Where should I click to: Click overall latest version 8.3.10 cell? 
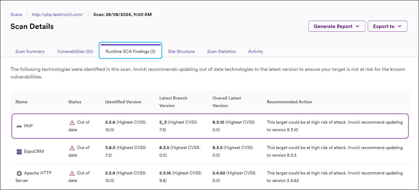[x=234, y=126]
